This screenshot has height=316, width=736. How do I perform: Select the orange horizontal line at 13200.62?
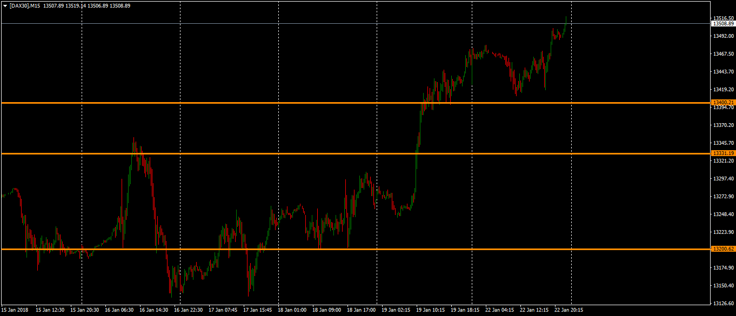(x=356, y=249)
